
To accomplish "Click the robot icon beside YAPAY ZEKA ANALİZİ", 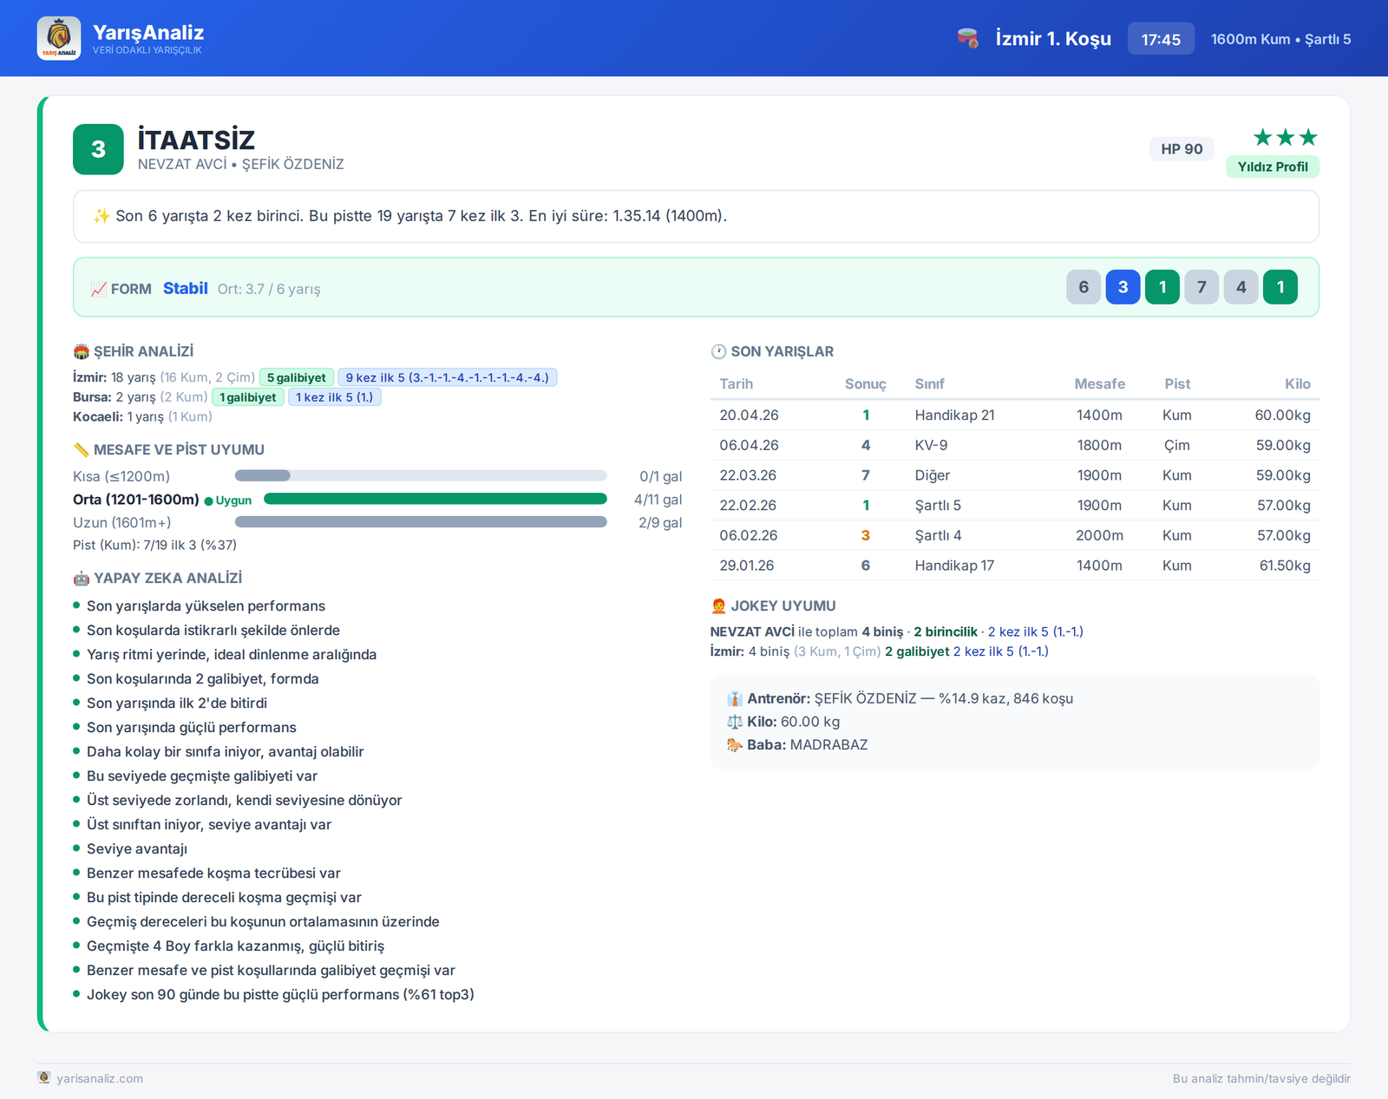I will (x=82, y=578).
